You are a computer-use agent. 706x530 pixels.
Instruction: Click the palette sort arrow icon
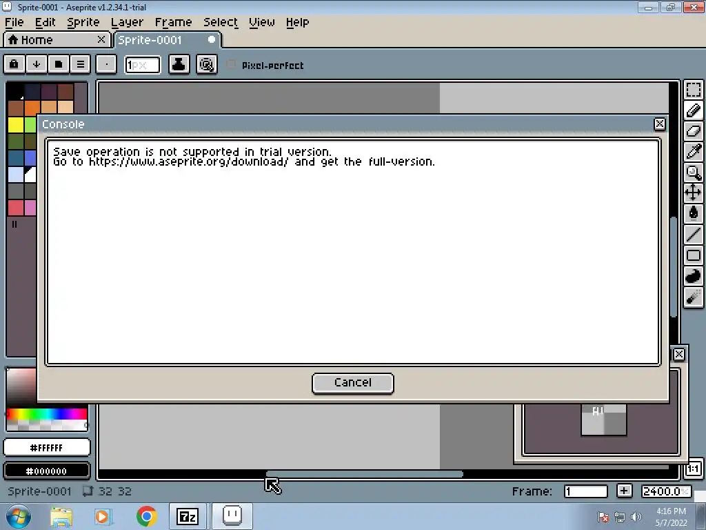37,64
